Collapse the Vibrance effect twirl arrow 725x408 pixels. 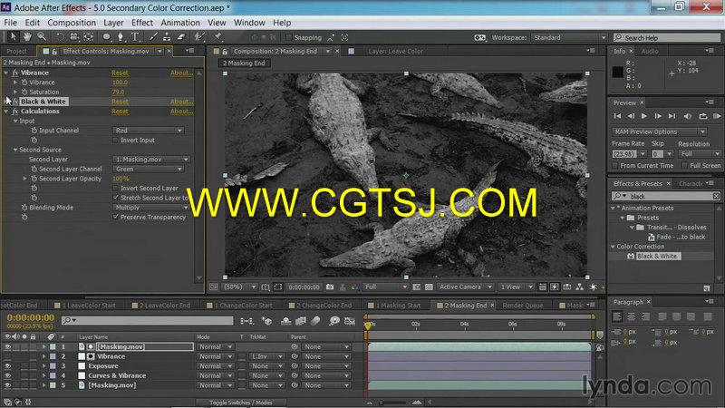coord(6,73)
